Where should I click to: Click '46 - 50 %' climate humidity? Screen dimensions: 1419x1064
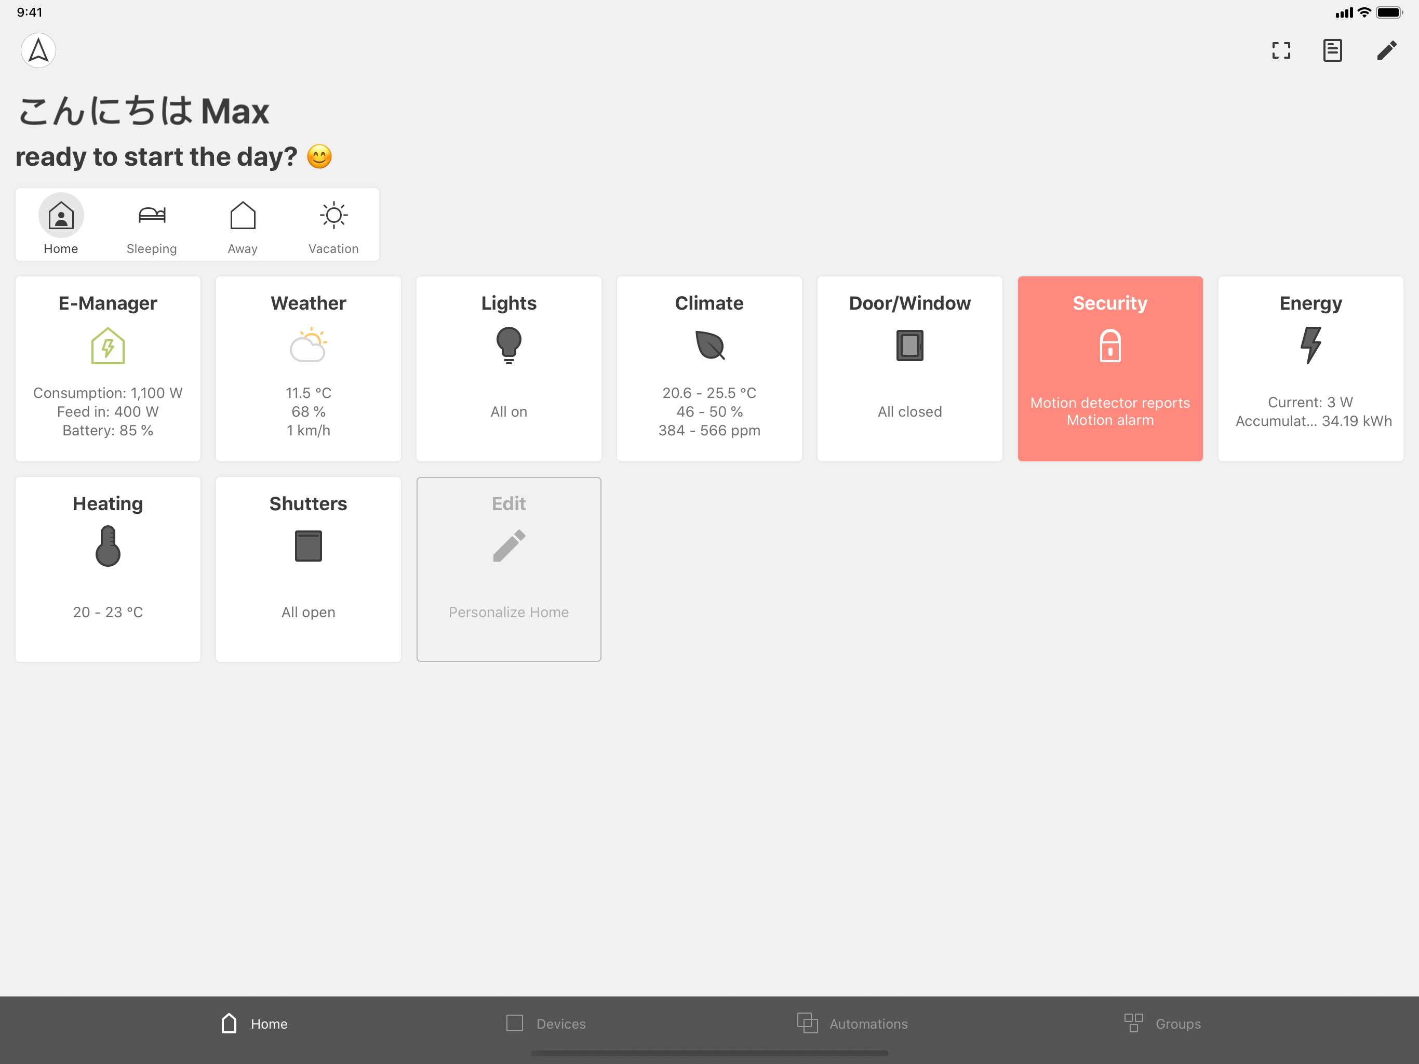(x=709, y=412)
